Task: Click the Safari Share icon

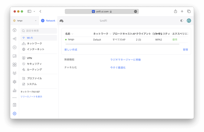Action: 175,11
